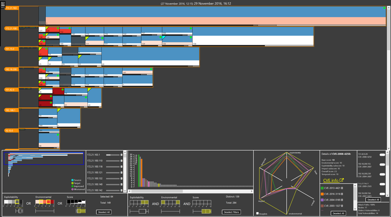Click radar axis label environmental

point(295,214)
